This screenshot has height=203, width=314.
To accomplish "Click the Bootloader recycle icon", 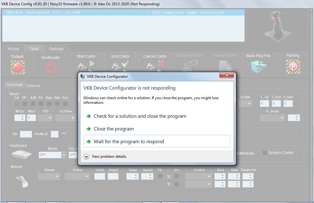I will [50, 67].
